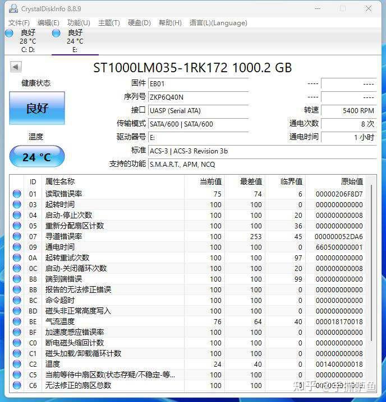Click the 24 °C temperature button
This screenshot has width=386, height=402.
coord(37,157)
